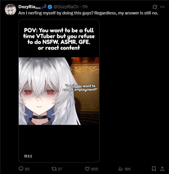The image size is (169, 174).
Task: Open the DozyRia display name link
Action: click(27, 7)
